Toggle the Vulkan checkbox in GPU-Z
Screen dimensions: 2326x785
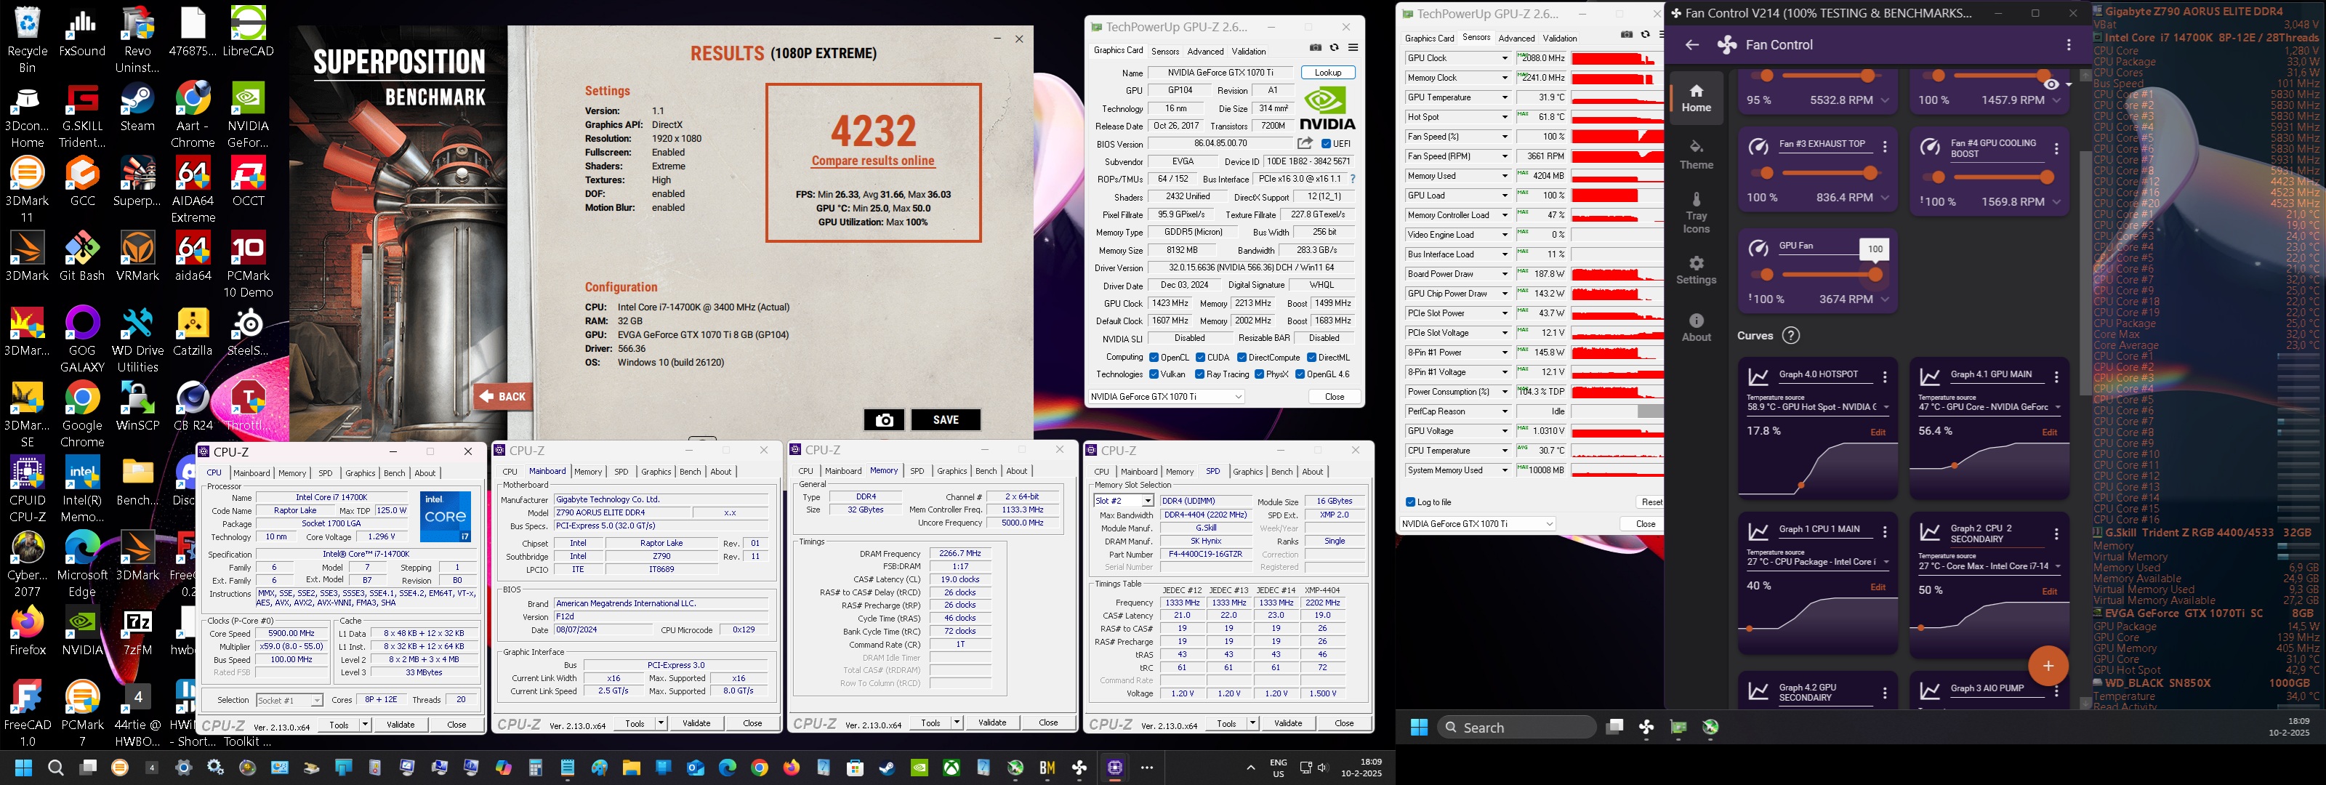(x=1154, y=374)
